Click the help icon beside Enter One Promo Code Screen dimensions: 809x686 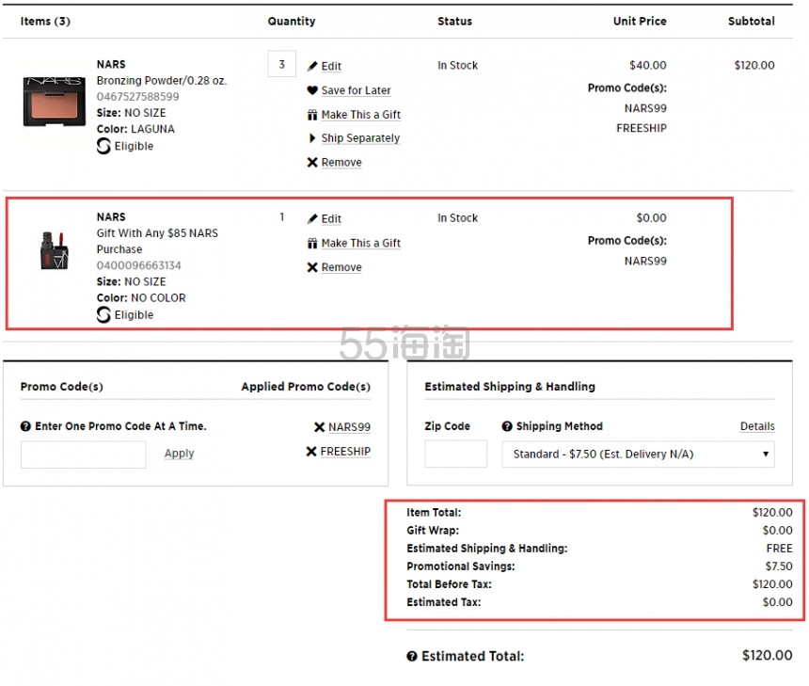click(x=25, y=426)
